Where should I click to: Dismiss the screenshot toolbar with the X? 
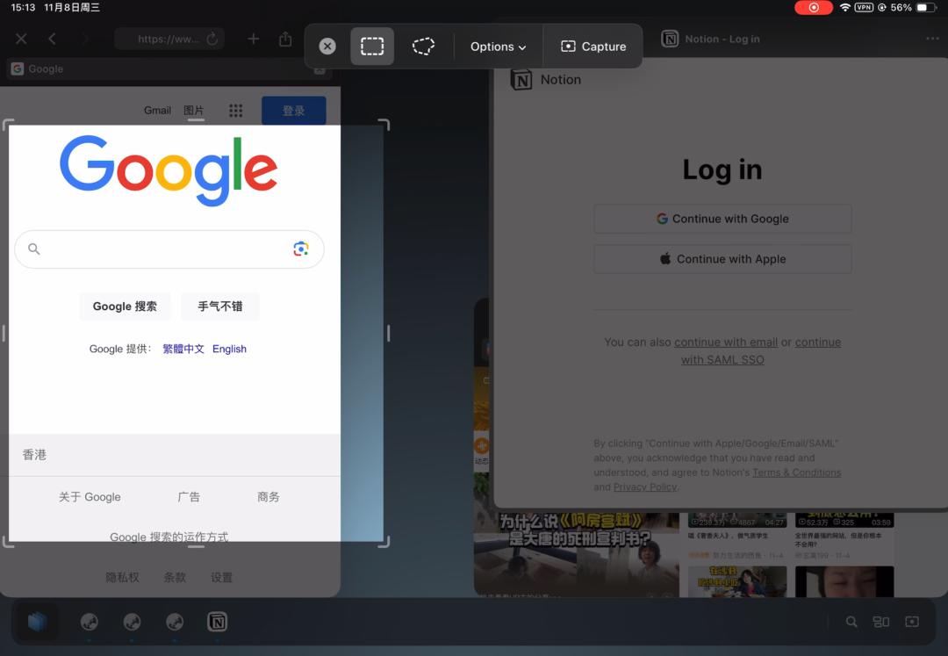[x=327, y=47]
